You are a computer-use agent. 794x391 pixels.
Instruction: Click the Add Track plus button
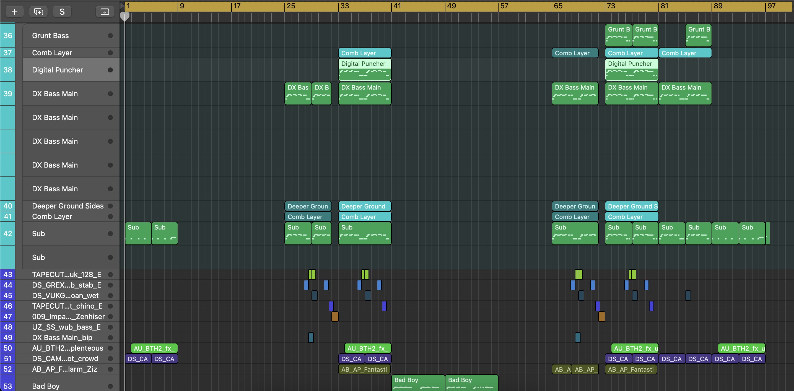point(14,12)
